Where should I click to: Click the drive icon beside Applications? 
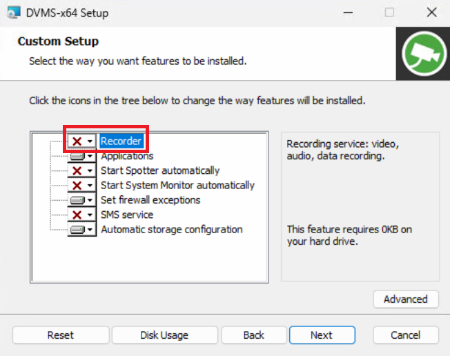click(x=77, y=157)
